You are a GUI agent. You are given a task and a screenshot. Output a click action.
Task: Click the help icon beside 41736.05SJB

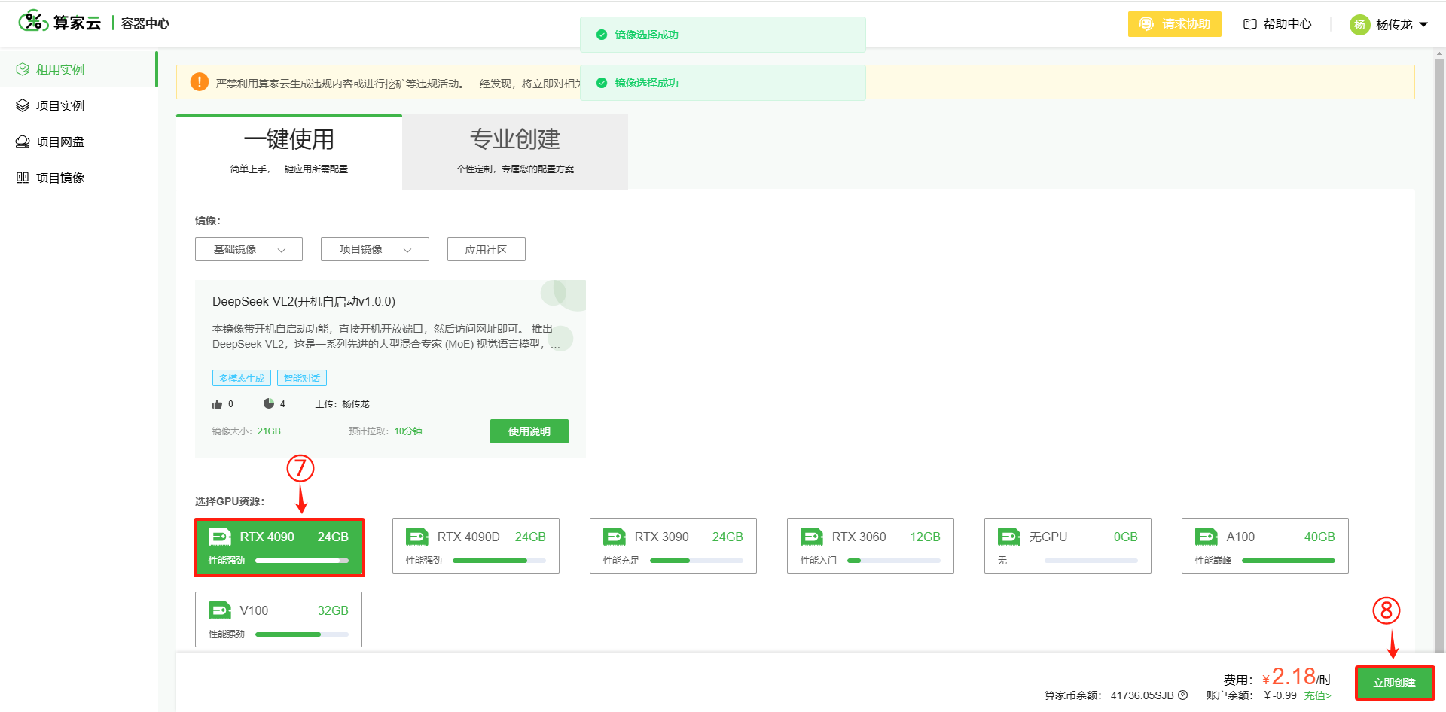1183,695
